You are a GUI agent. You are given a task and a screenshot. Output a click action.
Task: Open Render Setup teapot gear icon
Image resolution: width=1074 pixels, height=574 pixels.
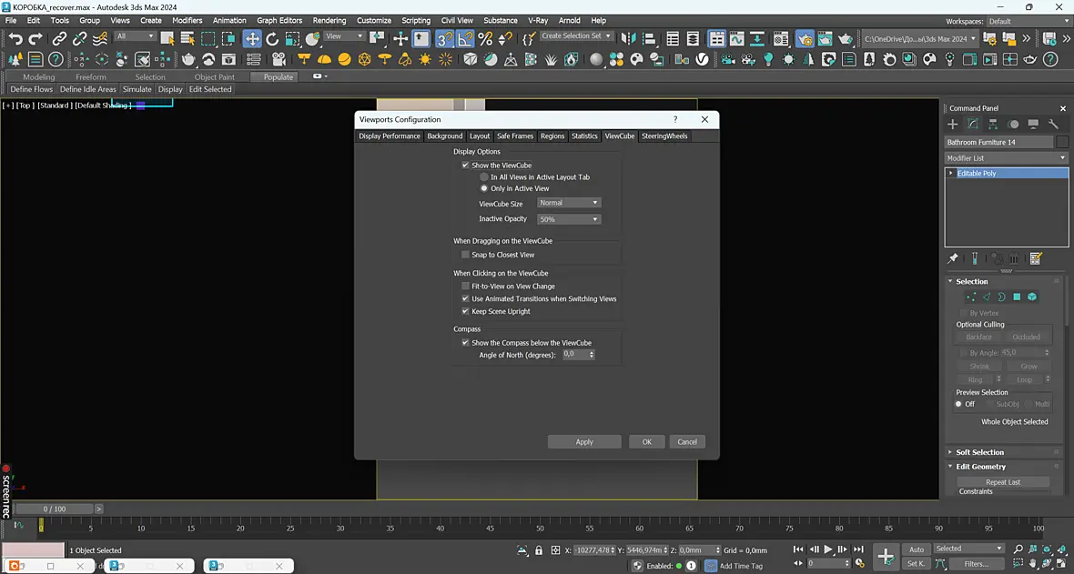pyautogui.click(x=805, y=39)
